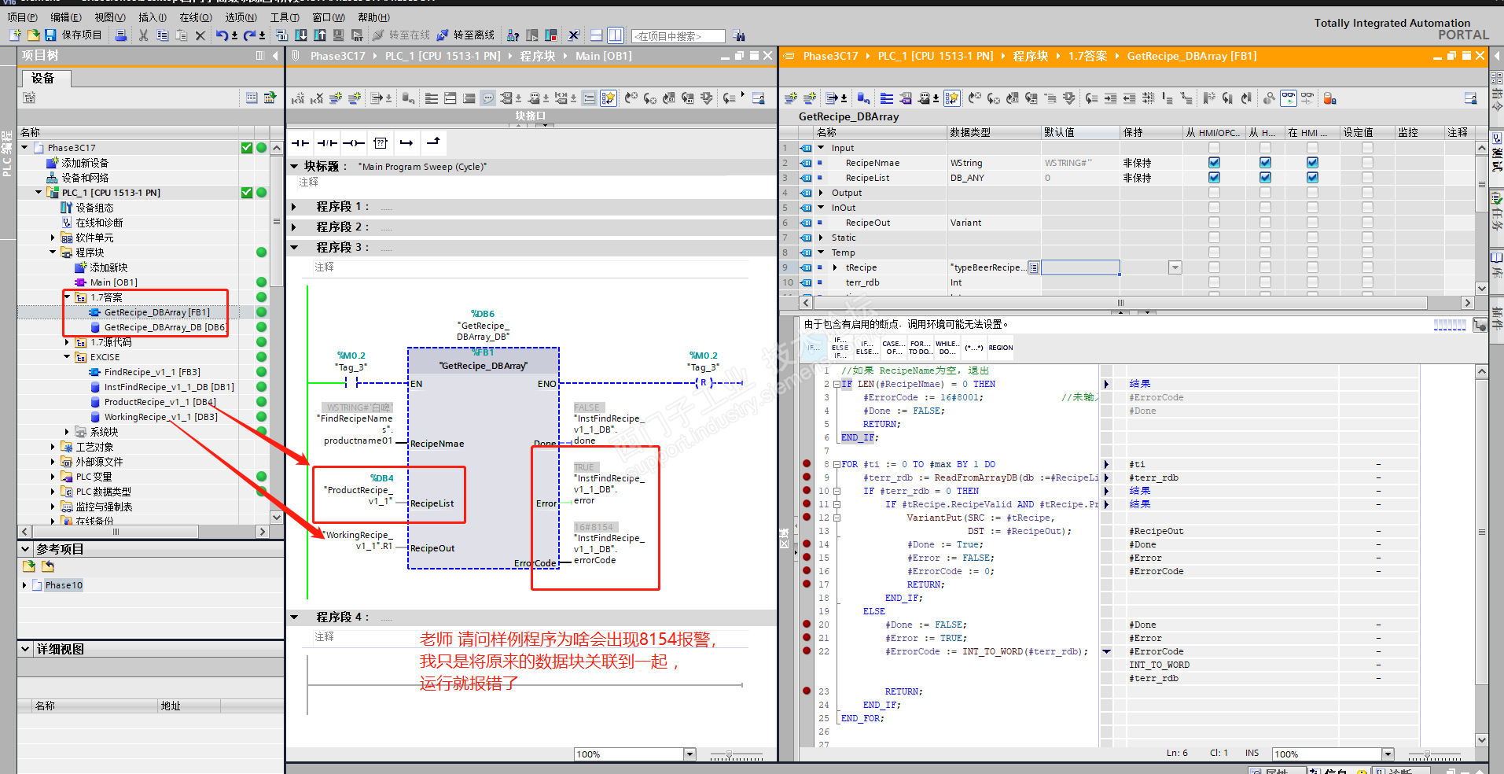This screenshot has height=774, width=1504.
Task: Enable setpoint checkbox for RecipeNmae row
Action: [1367, 163]
